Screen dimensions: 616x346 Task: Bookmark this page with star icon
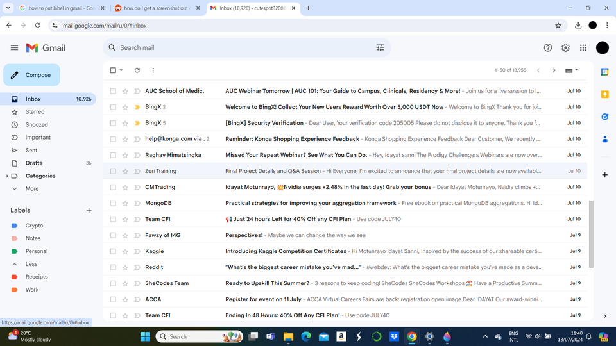click(x=558, y=26)
